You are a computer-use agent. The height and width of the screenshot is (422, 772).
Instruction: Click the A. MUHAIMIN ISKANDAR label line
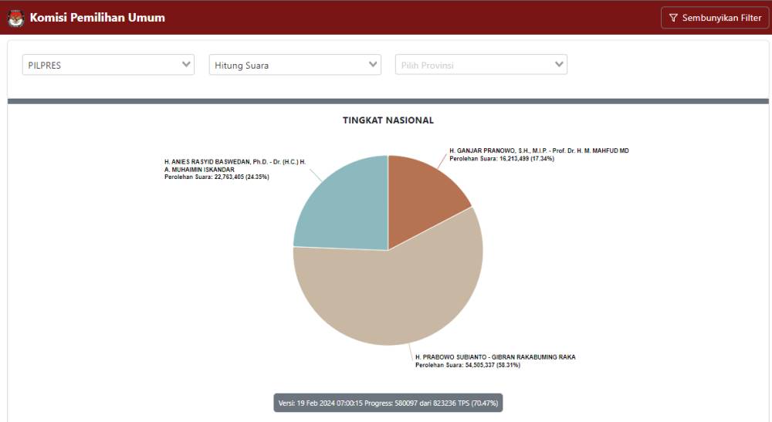[199, 170]
